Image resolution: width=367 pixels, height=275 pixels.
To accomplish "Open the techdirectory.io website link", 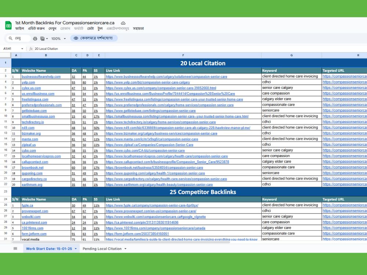I will (33, 122).
